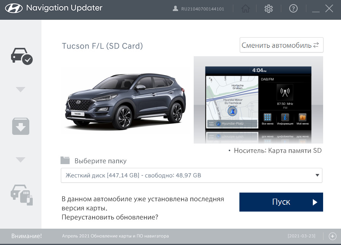
Task: Click Переустановить обновление? question text
Action: pos(110,217)
